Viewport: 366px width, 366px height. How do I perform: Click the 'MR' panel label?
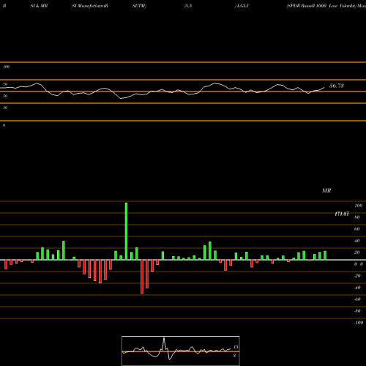click(x=326, y=190)
